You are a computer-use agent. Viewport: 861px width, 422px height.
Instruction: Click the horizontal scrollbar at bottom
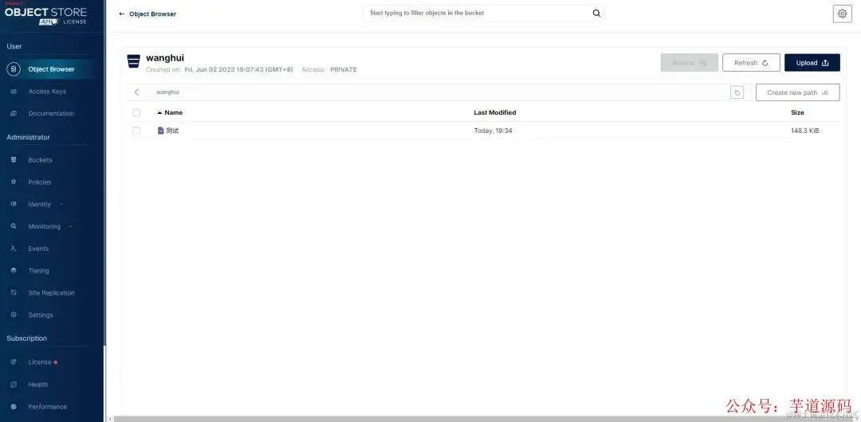coord(483,419)
